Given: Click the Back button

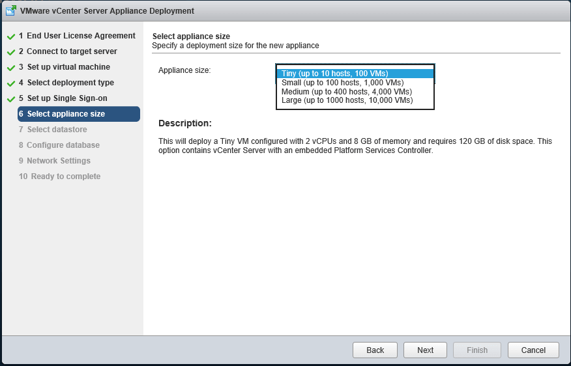Looking at the screenshot, I should coord(375,350).
